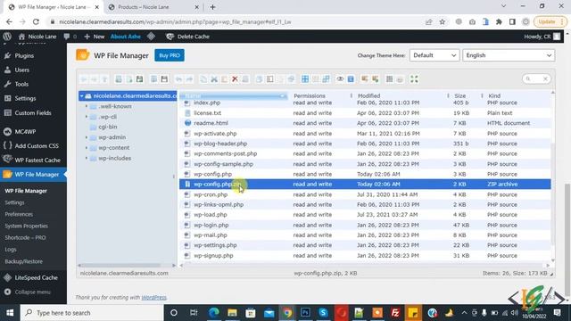Open Plugins in the WordPress sidebar
The width and height of the screenshot is (571, 321).
(24, 55)
